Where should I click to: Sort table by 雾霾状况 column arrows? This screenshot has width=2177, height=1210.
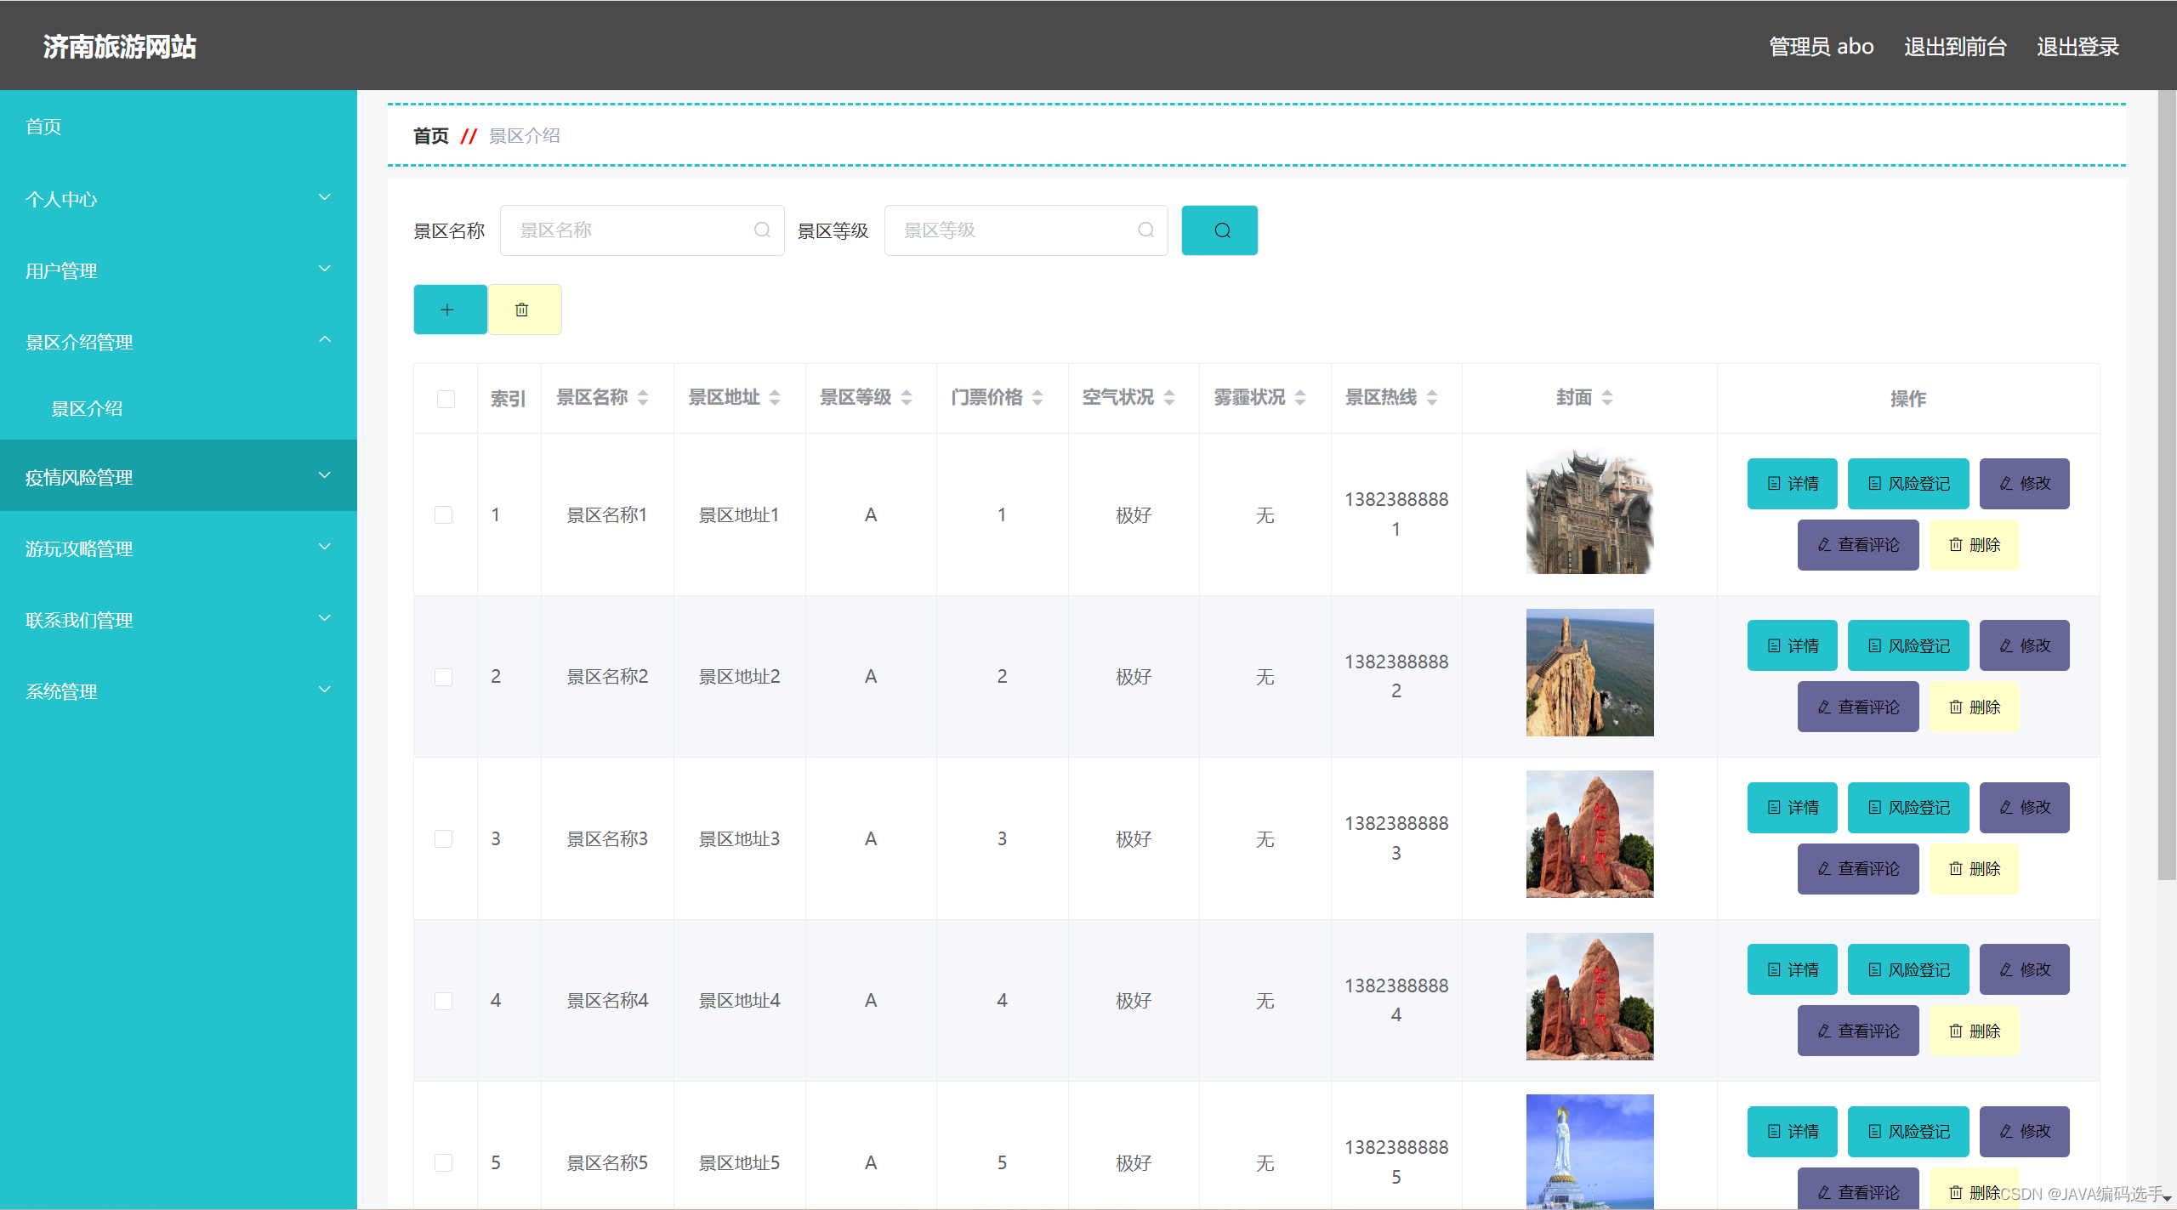tap(1300, 398)
